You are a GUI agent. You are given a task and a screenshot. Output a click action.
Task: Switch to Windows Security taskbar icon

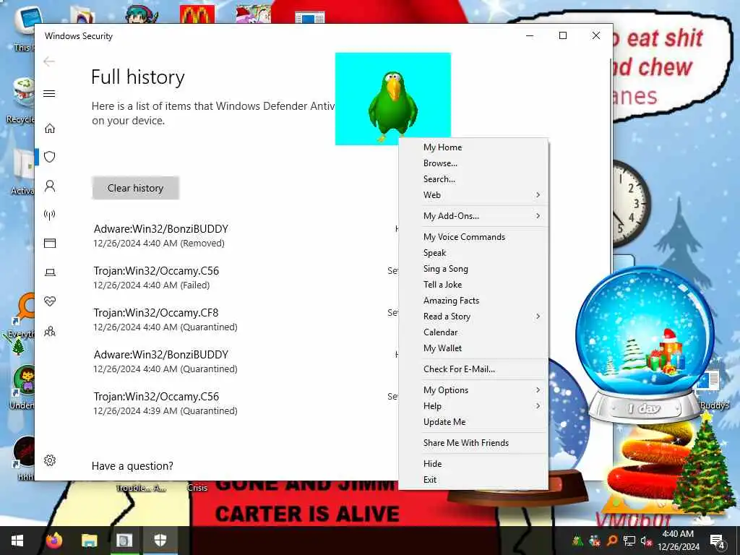pos(160,541)
